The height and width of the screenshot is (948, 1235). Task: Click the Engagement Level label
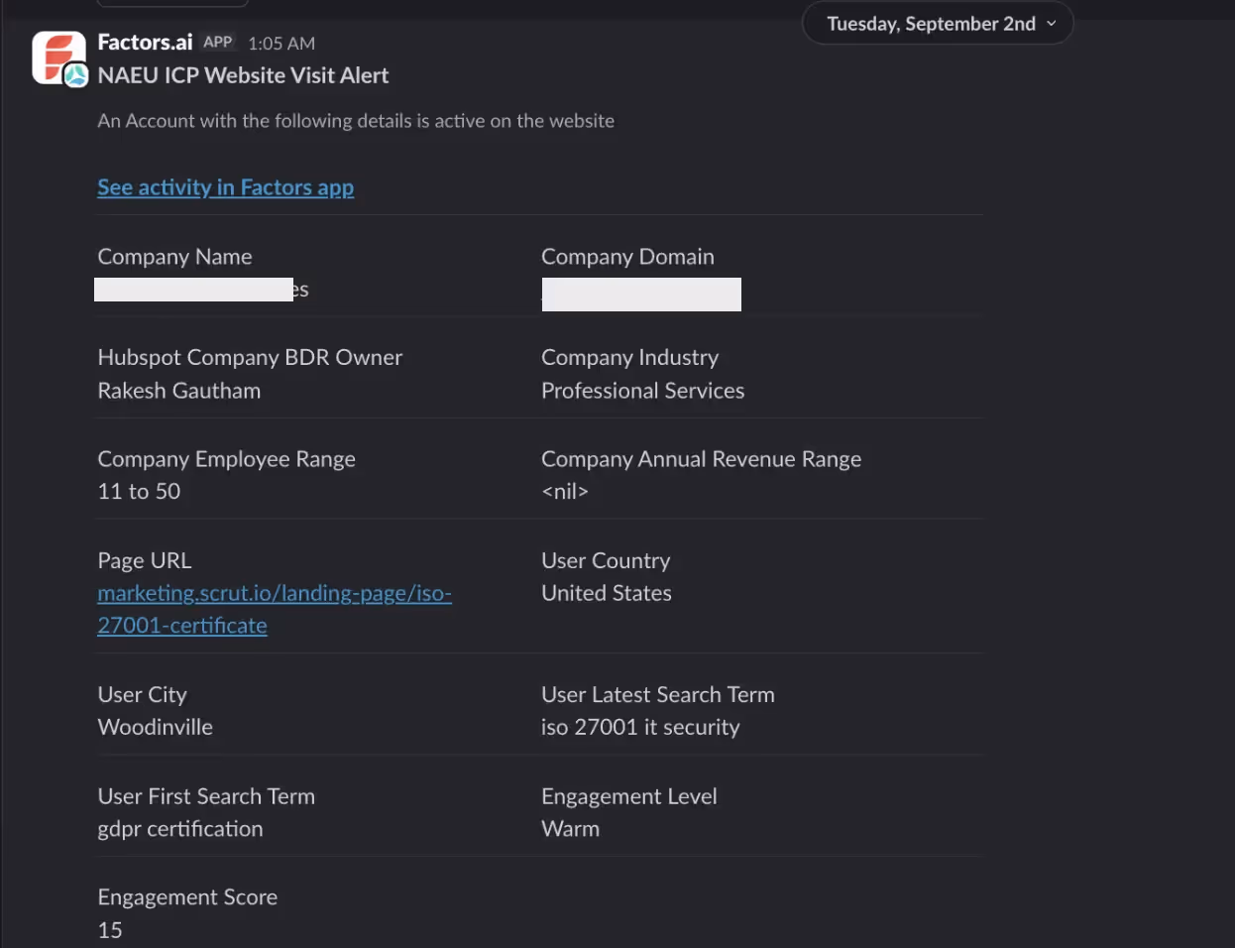629,796
